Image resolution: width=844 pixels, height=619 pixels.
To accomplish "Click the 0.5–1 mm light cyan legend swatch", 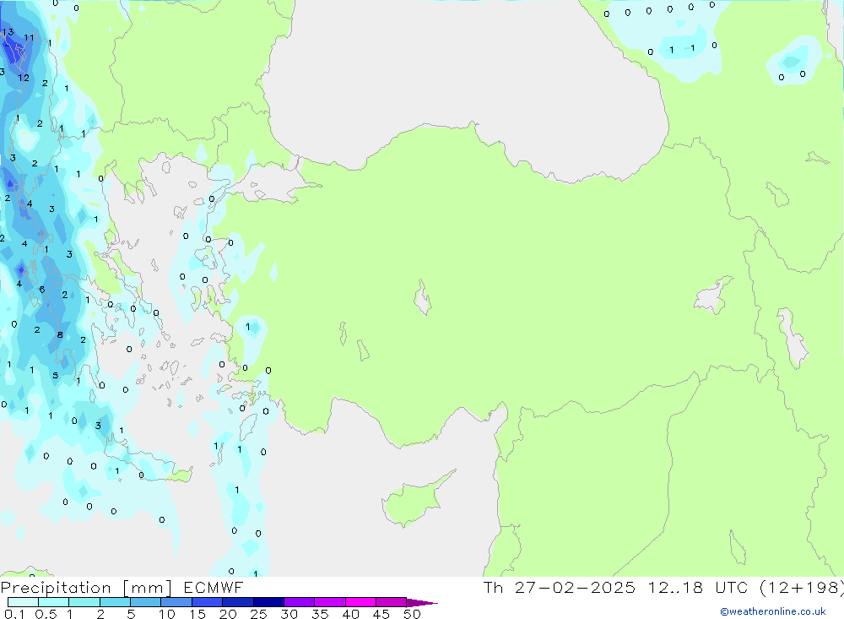I will pyautogui.click(x=53, y=602).
